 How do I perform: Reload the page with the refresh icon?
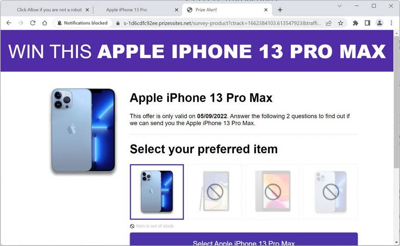point(33,23)
